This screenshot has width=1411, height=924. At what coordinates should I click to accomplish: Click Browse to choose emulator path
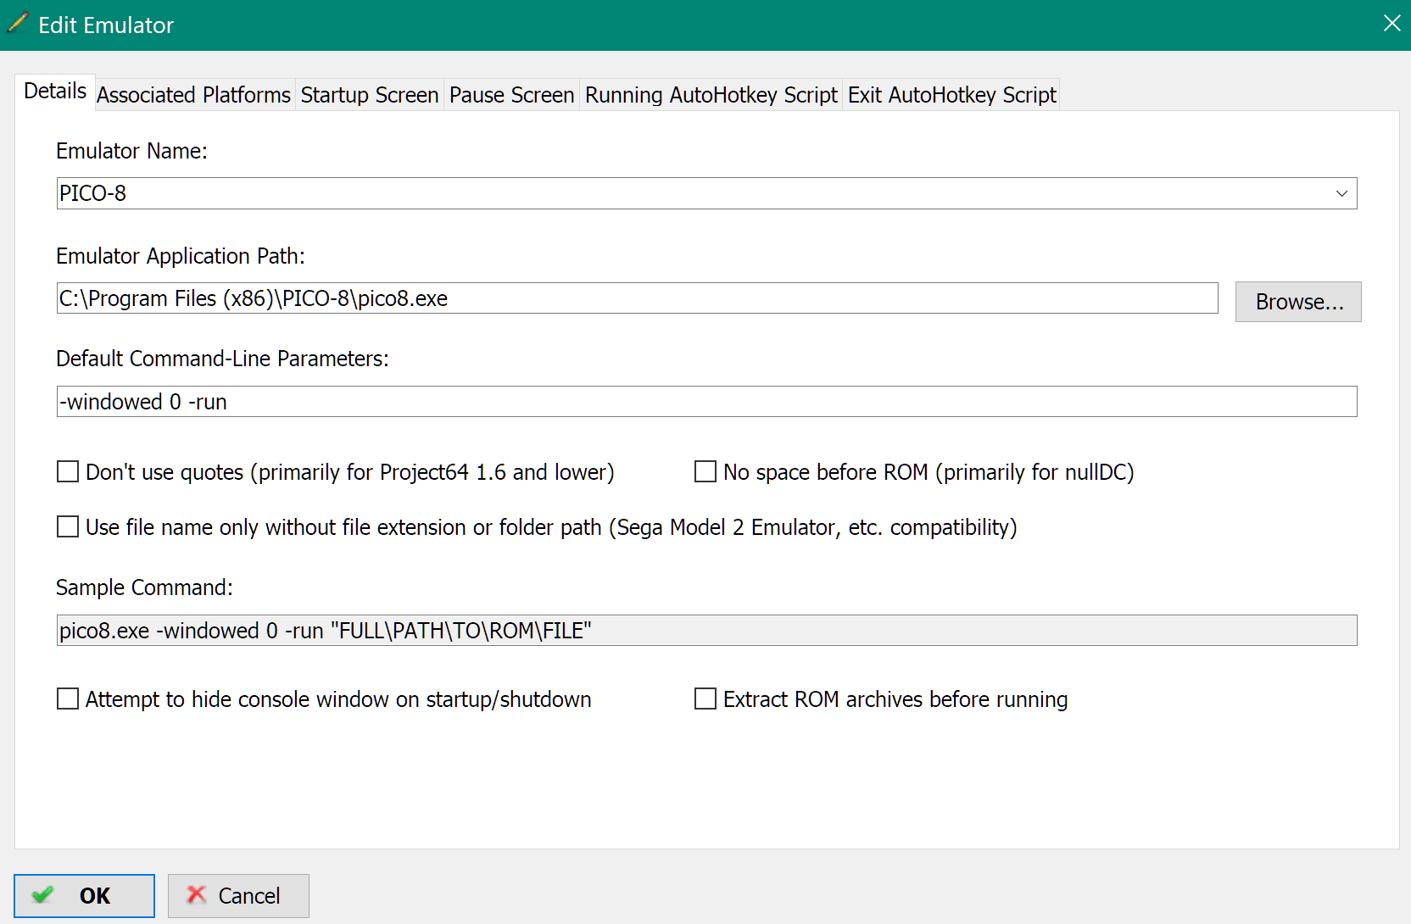click(1297, 302)
